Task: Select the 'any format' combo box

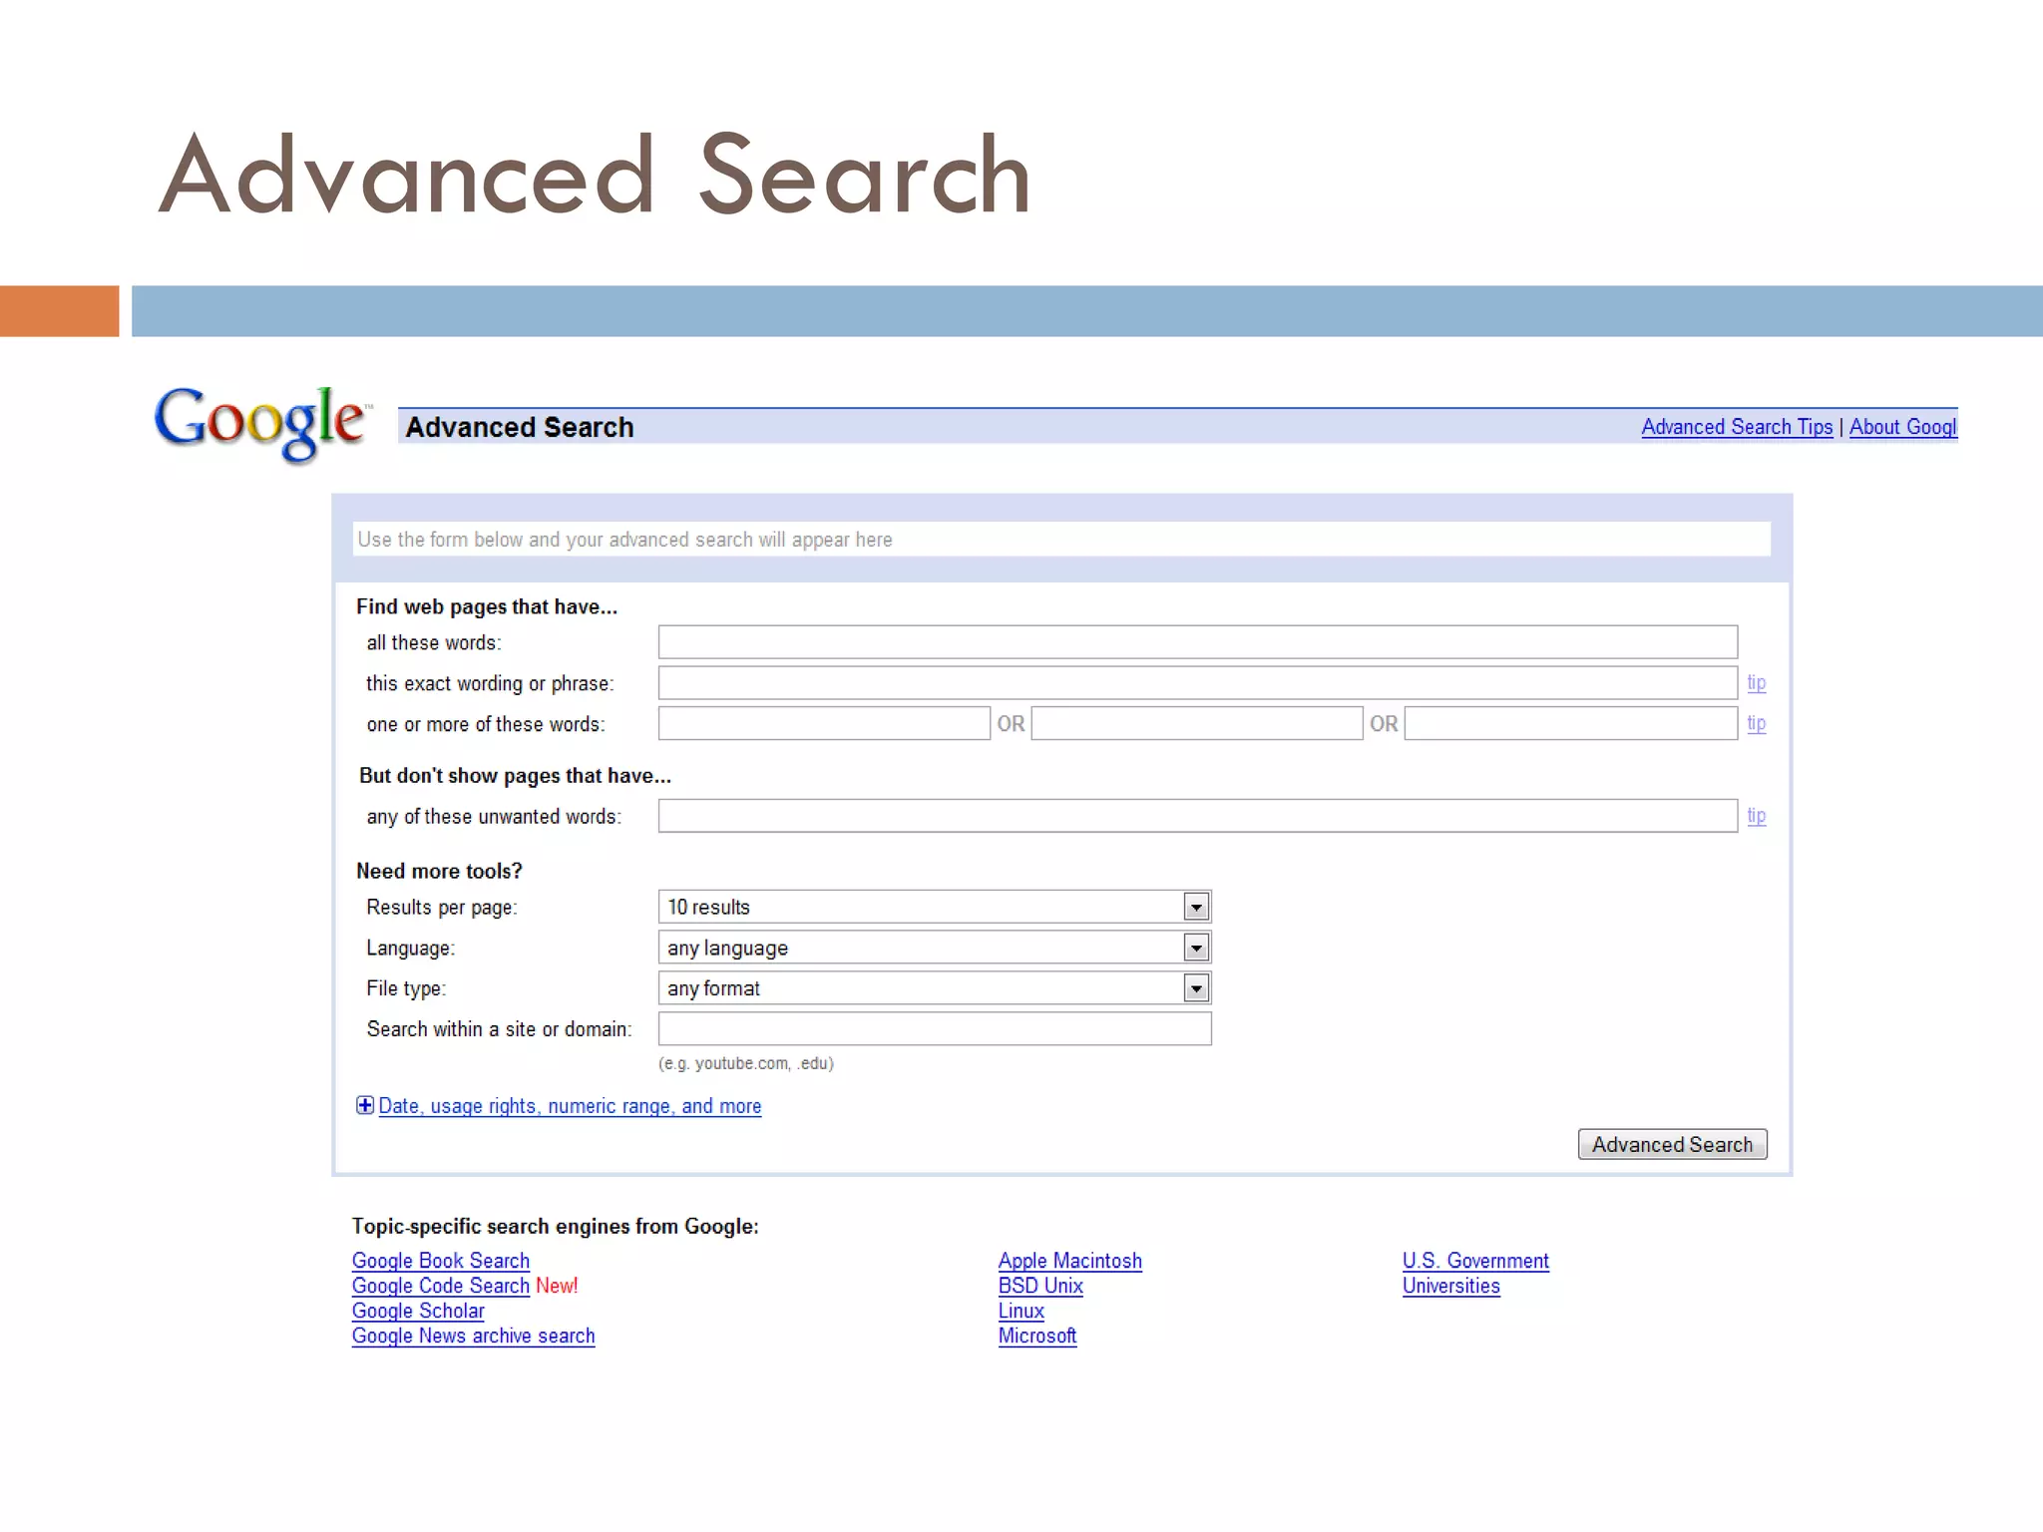Action: (935, 988)
